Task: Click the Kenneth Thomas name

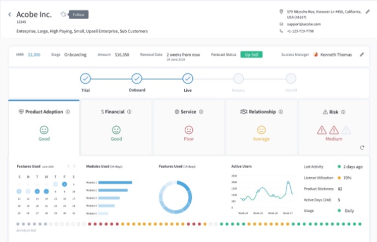Action: click(336, 55)
